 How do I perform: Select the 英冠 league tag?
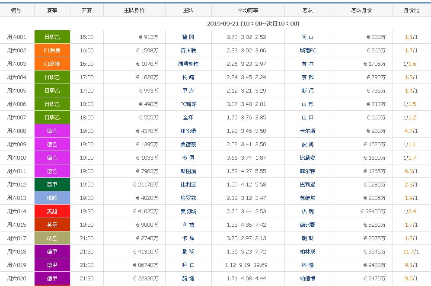click(x=52, y=225)
